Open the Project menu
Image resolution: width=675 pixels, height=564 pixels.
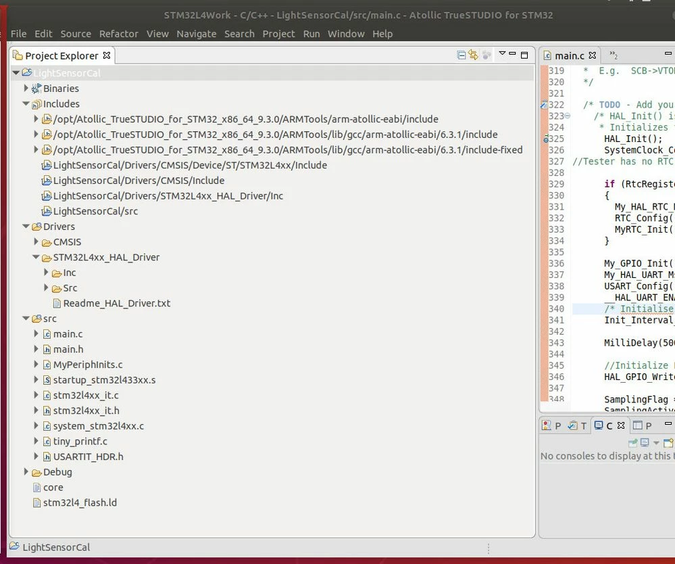point(278,34)
